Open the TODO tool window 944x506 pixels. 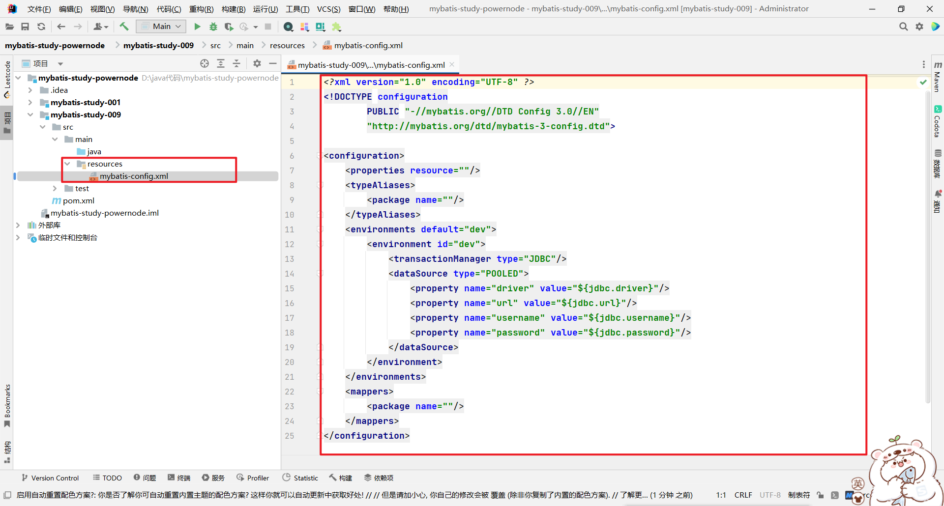pyautogui.click(x=107, y=478)
